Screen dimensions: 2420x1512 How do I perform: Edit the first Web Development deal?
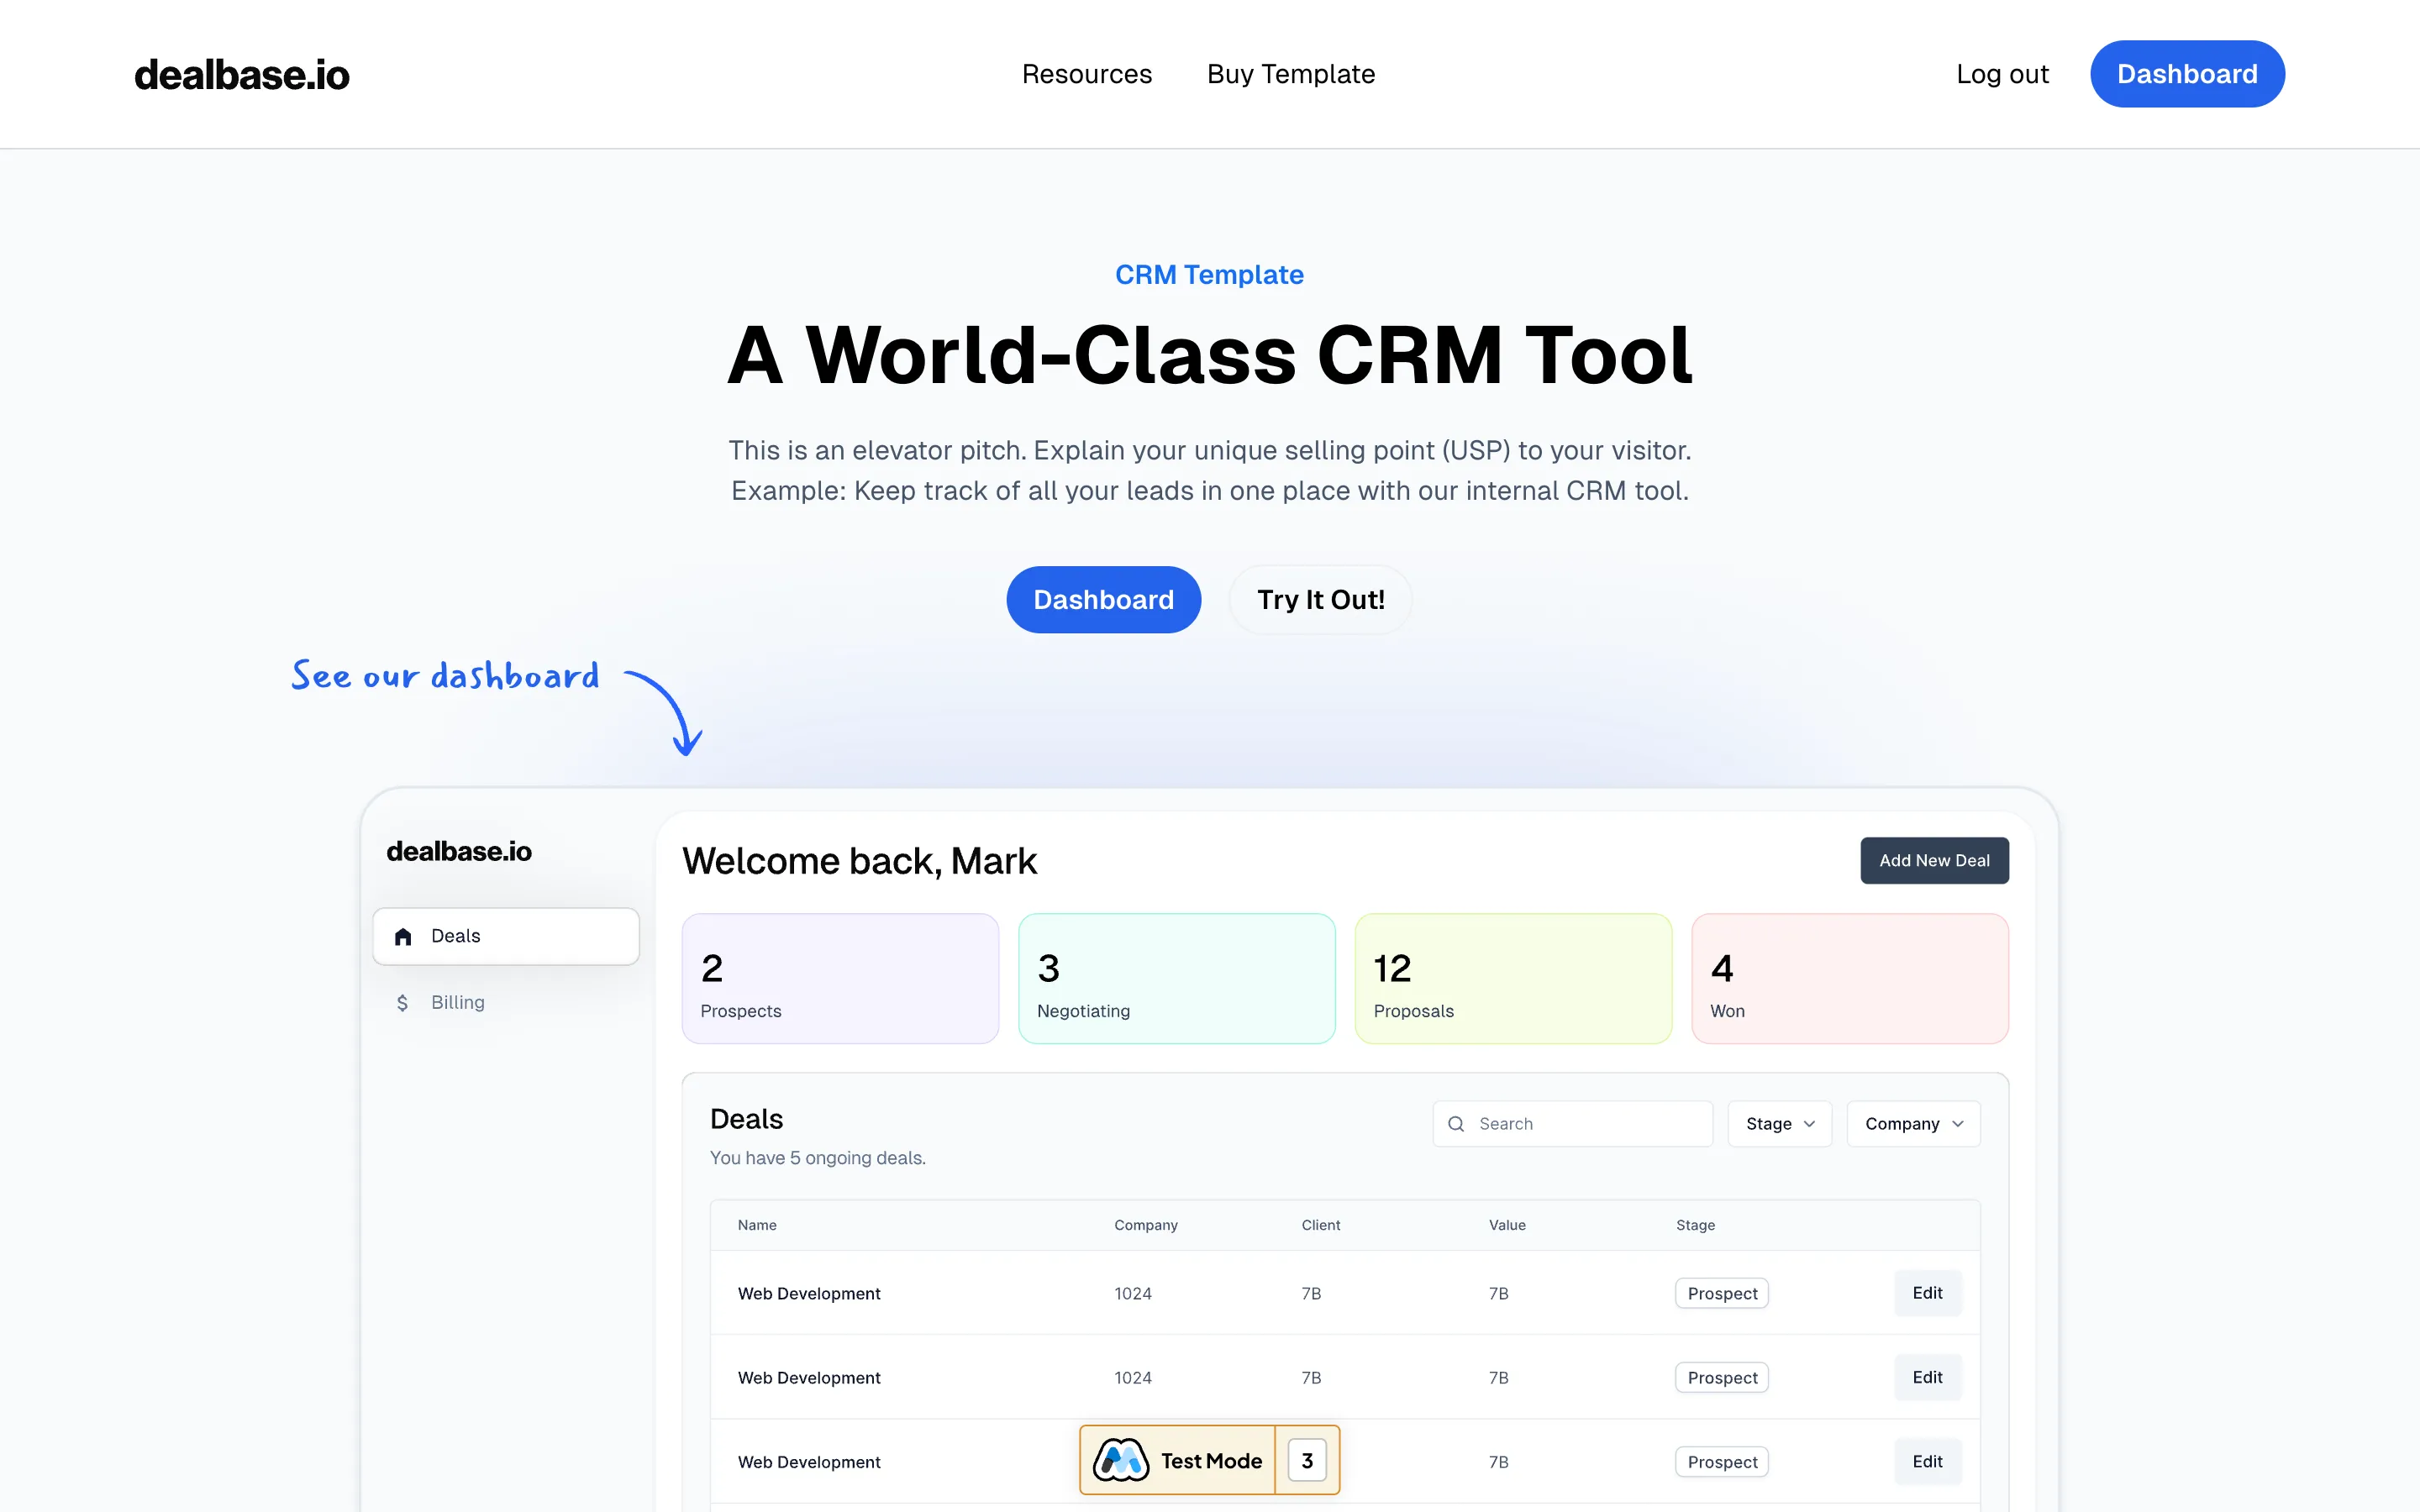point(1927,1293)
